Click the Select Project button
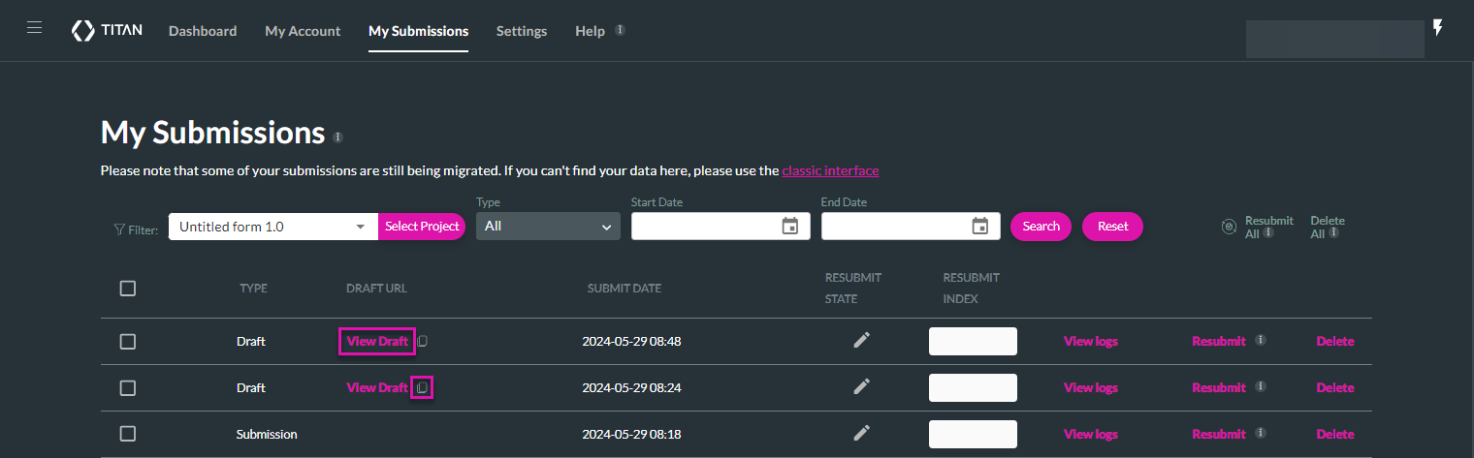This screenshot has width=1474, height=458. click(421, 227)
